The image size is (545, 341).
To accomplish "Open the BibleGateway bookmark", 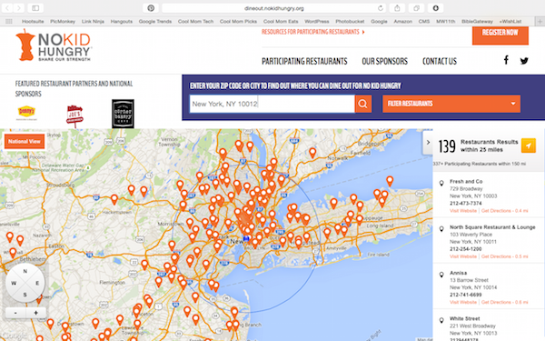I will (477, 21).
